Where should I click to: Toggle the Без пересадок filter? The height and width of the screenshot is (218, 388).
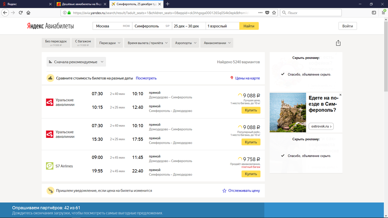[x=56, y=43]
